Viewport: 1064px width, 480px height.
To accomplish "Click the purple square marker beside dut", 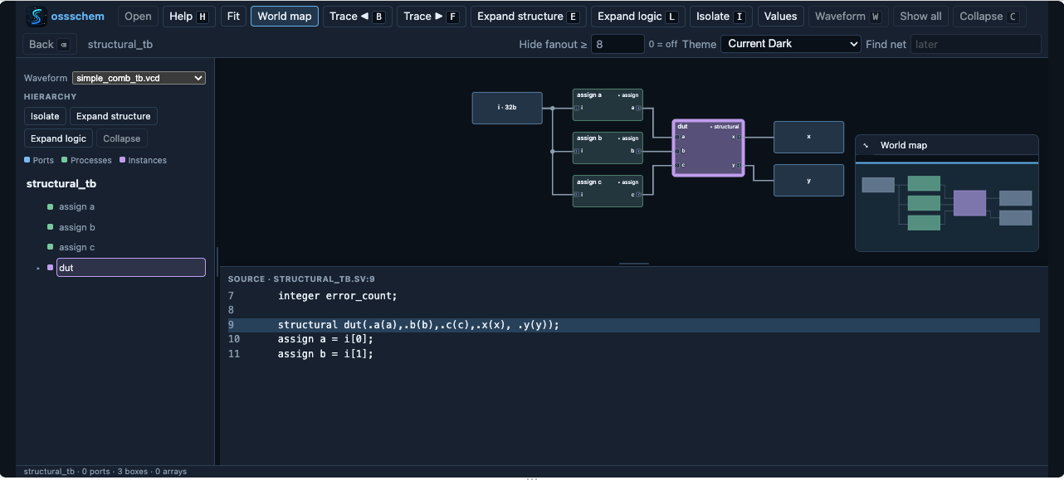I will (x=51, y=268).
